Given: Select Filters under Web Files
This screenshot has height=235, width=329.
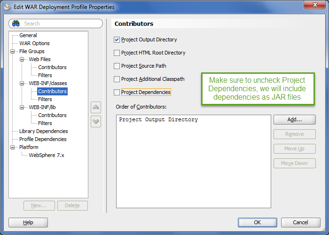Looking at the screenshot, I should [45, 75].
